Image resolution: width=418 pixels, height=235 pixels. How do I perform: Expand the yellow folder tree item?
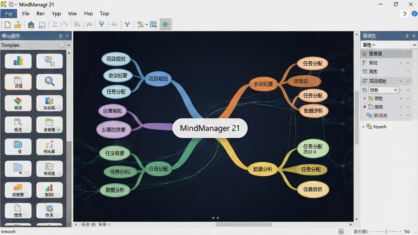point(365,98)
